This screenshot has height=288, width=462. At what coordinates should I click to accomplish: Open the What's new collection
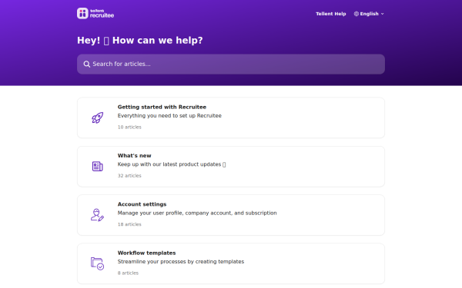click(231, 167)
